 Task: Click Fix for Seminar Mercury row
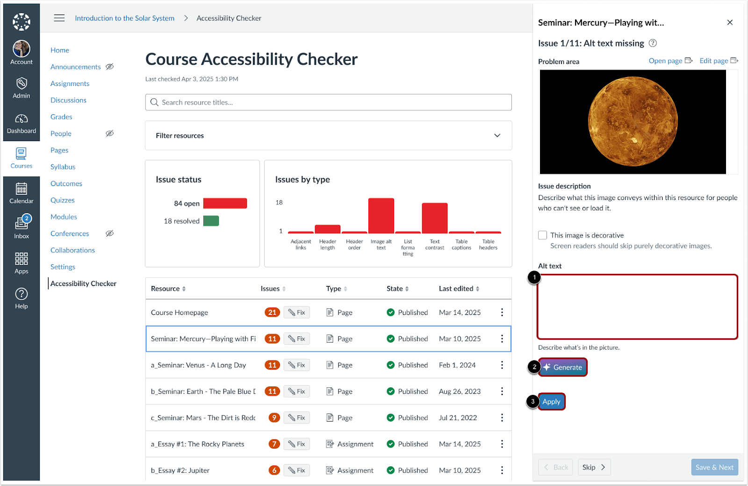[297, 339]
